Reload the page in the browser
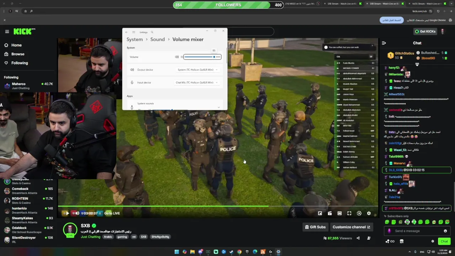The width and height of the screenshot is (455, 256). (x=438, y=11)
